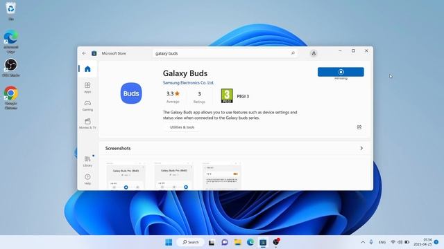Open Samsung Electronics Co. Ltd. publisher link
Image resolution: width=444 pixels, height=249 pixels.
pos(188,83)
